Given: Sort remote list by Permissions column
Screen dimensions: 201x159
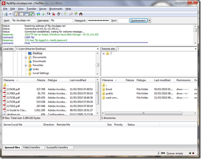Looking at the screenshot, I should 184,80.
